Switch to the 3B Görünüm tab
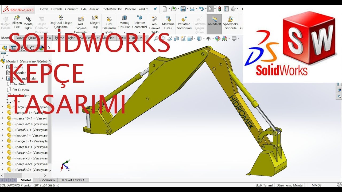Image resolution: width=342 pixels, height=192 pixels. tap(45, 180)
